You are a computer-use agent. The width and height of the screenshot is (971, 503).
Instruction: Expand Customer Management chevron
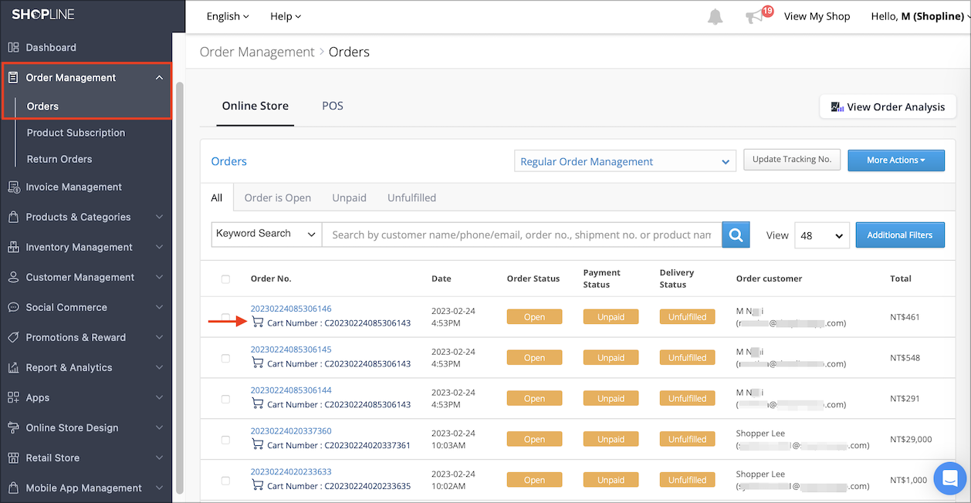click(160, 277)
